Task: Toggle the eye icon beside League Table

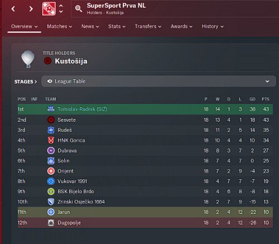Action: (50, 82)
